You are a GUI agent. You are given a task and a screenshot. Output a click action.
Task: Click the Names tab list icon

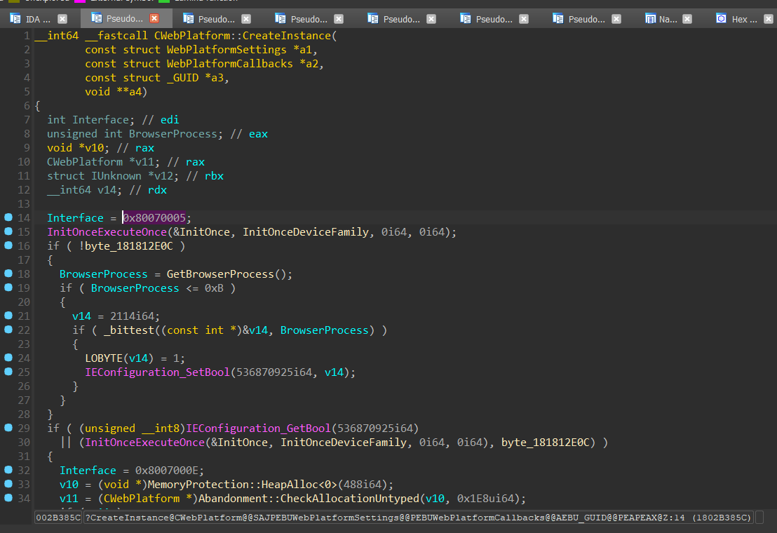coord(651,19)
